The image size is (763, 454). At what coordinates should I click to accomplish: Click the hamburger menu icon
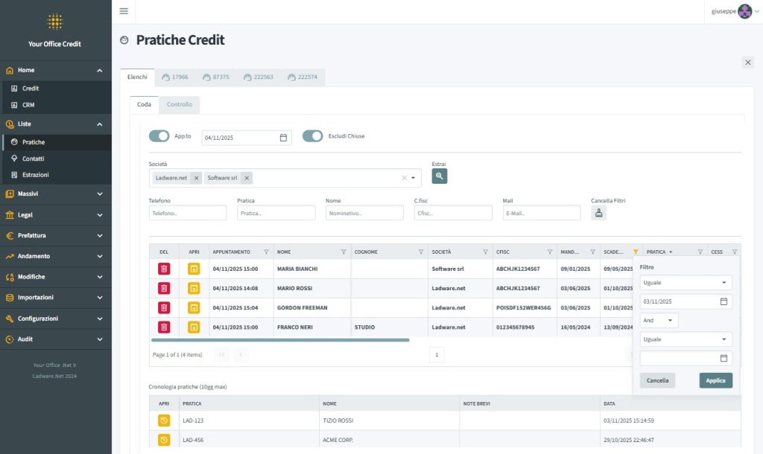pos(124,11)
